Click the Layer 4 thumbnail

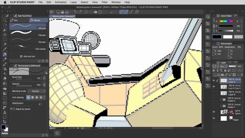(224, 80)
